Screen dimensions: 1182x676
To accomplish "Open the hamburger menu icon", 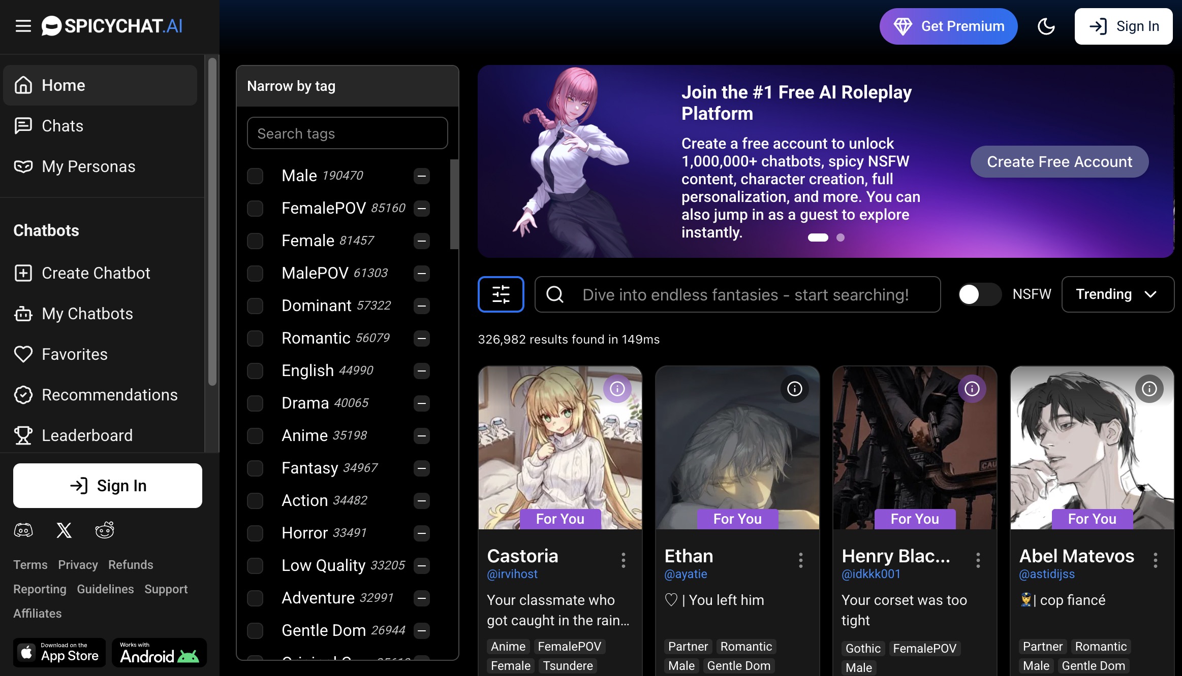I will pos(23,26).
